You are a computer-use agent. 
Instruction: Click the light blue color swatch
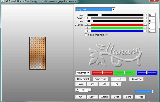pos(144,92)
